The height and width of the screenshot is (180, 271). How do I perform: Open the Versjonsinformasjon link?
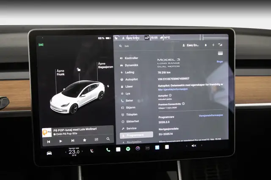211,116
